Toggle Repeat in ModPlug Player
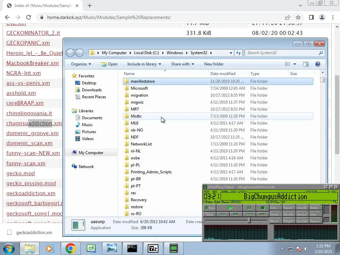340x255 pixels. tap(289, 208)
